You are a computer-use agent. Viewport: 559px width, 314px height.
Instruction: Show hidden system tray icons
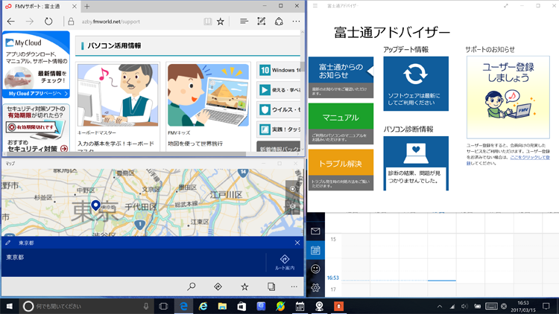click(440, 306)
